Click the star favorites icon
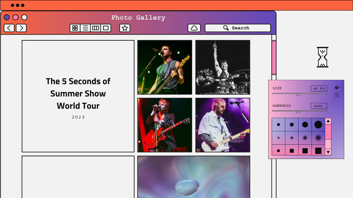 pyautogui.click(x=125, y=28)
